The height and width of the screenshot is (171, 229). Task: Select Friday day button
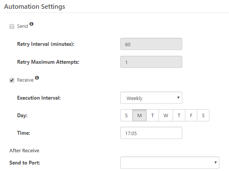(x=191, y=115)
